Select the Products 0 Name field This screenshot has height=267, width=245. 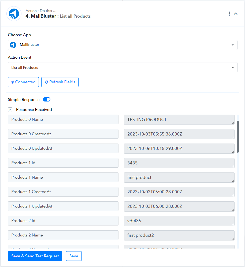pos(63,119)
